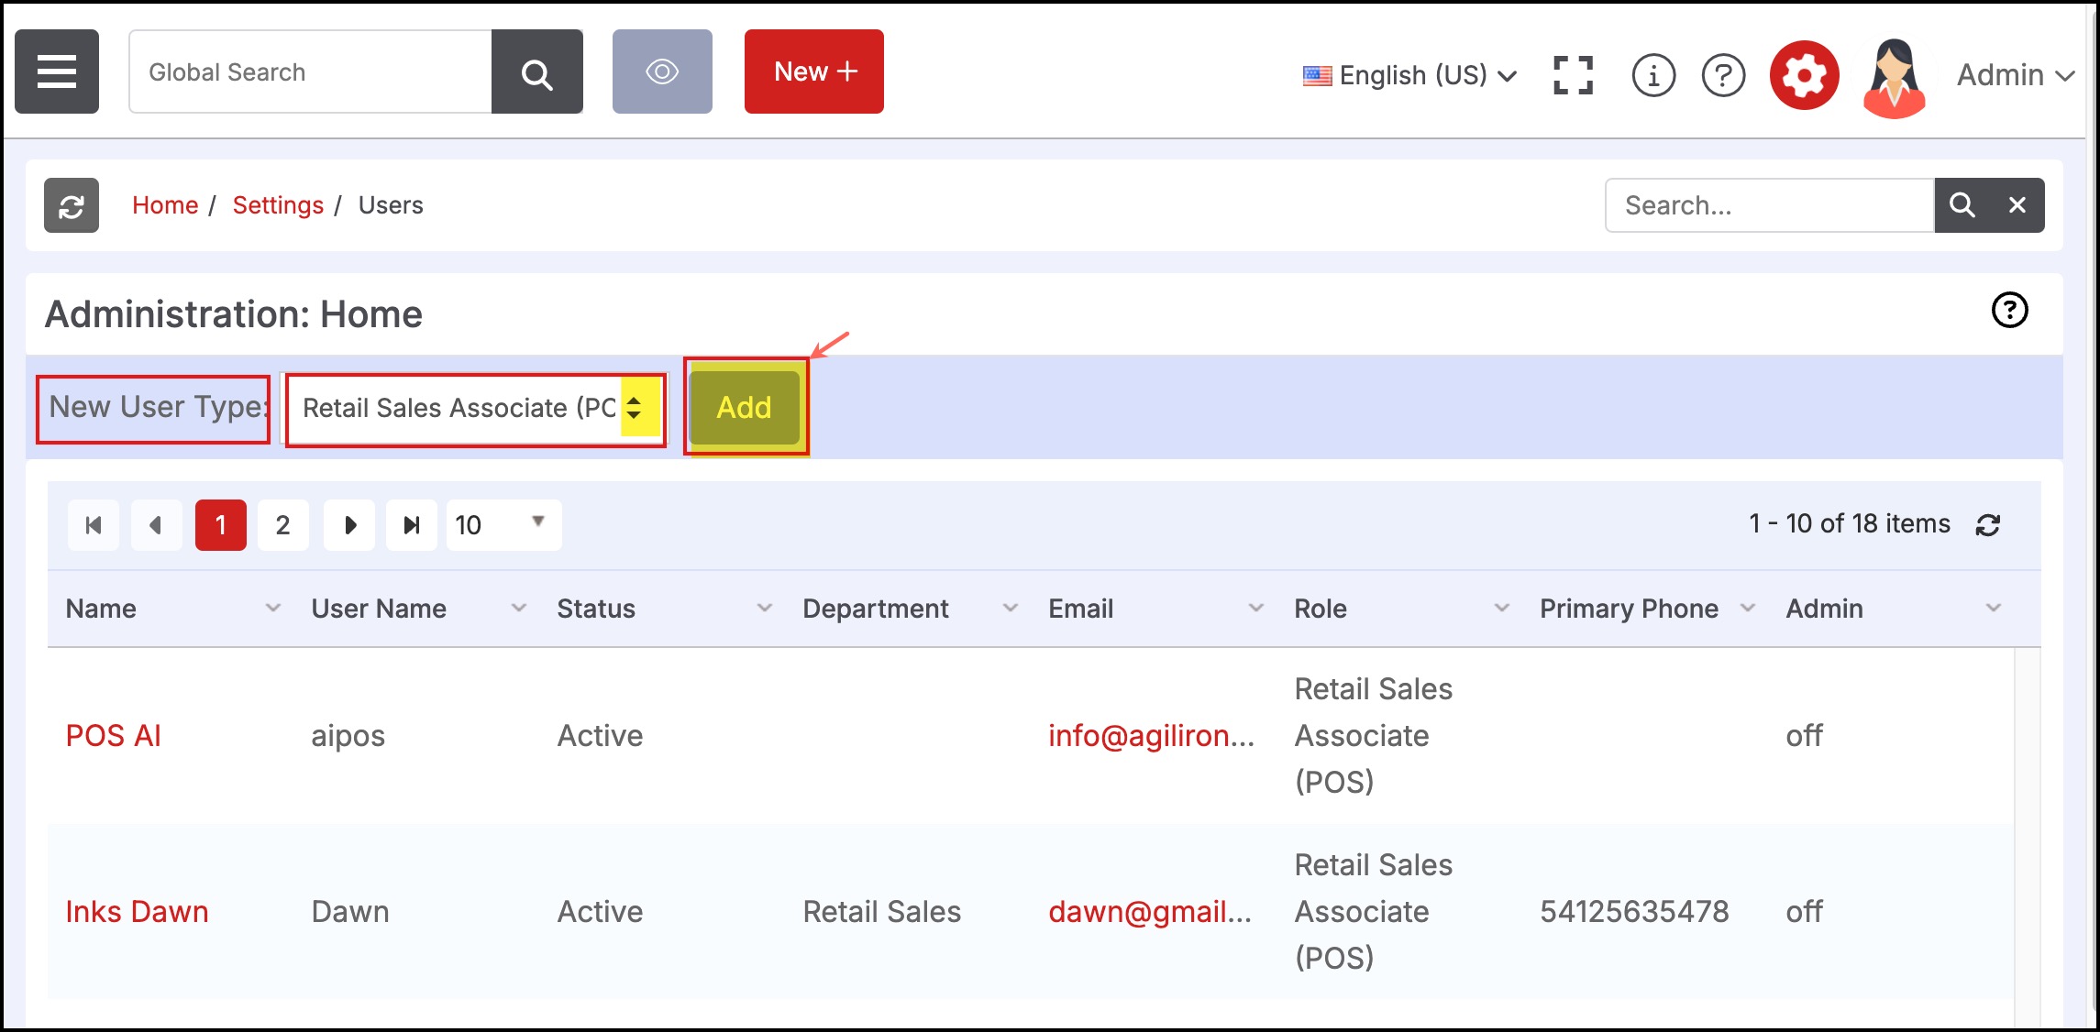Enter fullscreen mode with the expand icon
Screen dimensions: 2100x1032
pyautogui.click(x=1573, y=75)
